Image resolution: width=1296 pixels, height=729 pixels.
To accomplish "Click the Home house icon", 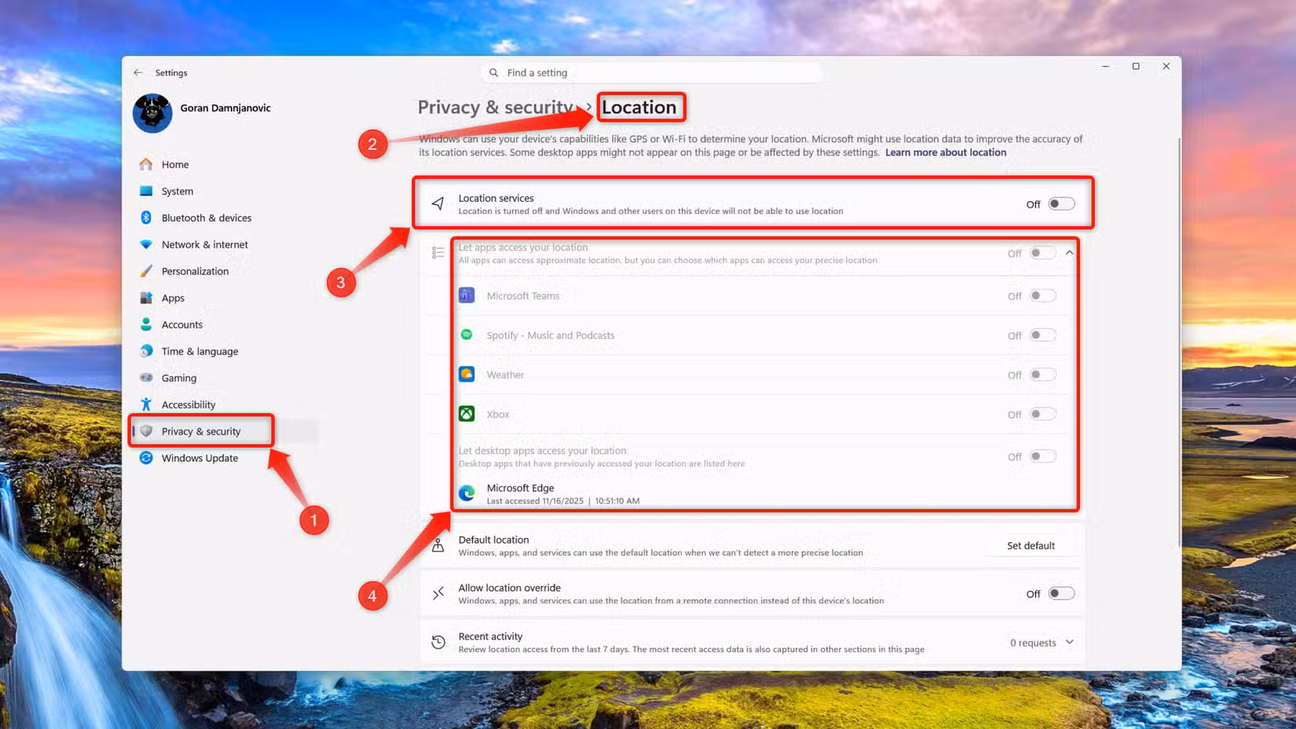I will [x=146, y=164].
